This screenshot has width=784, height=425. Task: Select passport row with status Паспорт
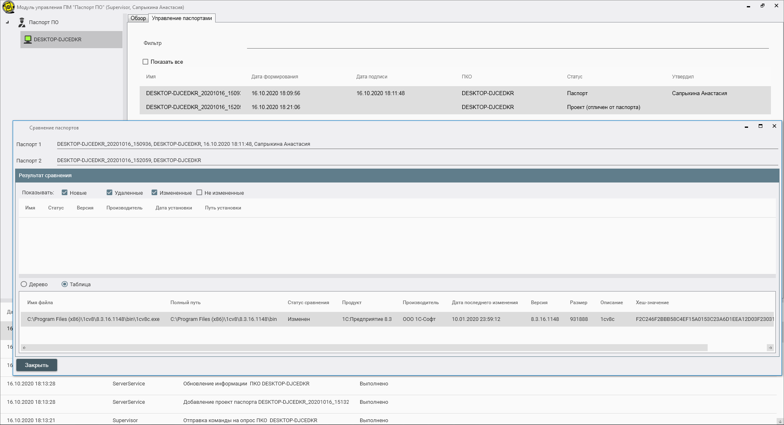(x=455, y=93)
